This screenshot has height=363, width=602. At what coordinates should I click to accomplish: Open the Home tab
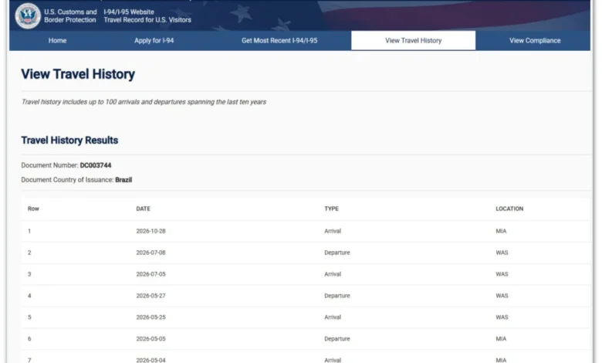click(57, 40)
